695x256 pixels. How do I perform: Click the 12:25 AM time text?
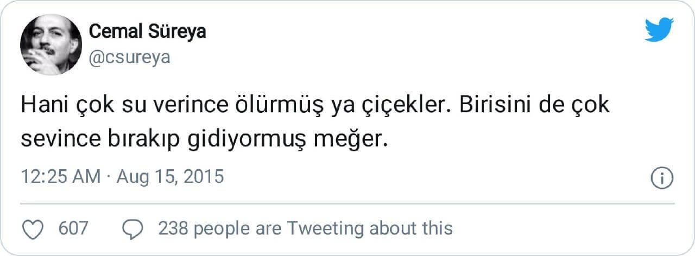(x=60, y=177)
